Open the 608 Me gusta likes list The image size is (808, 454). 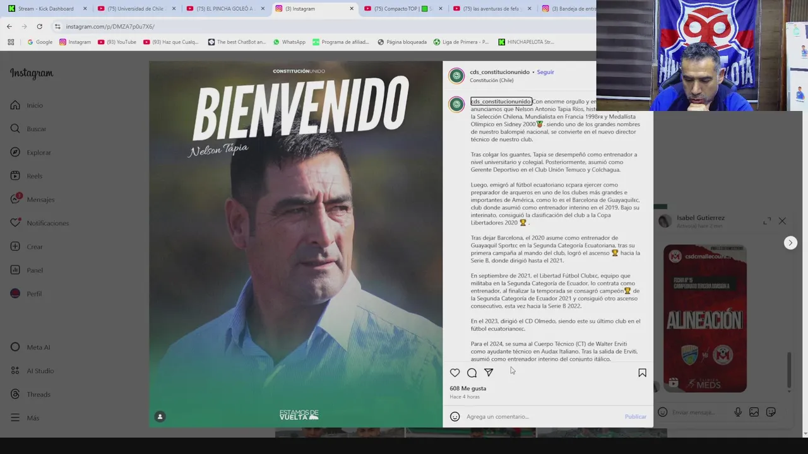[468, 388]
